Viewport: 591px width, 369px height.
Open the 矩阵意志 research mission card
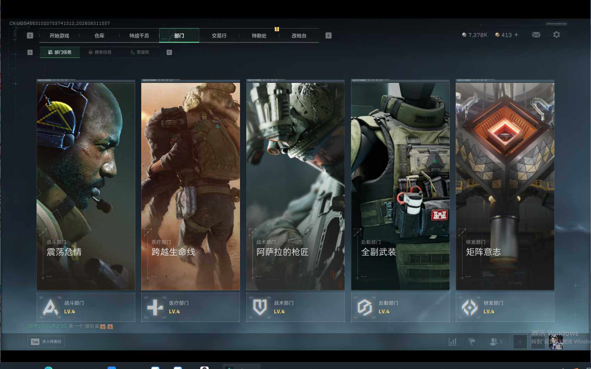(505, 186)
